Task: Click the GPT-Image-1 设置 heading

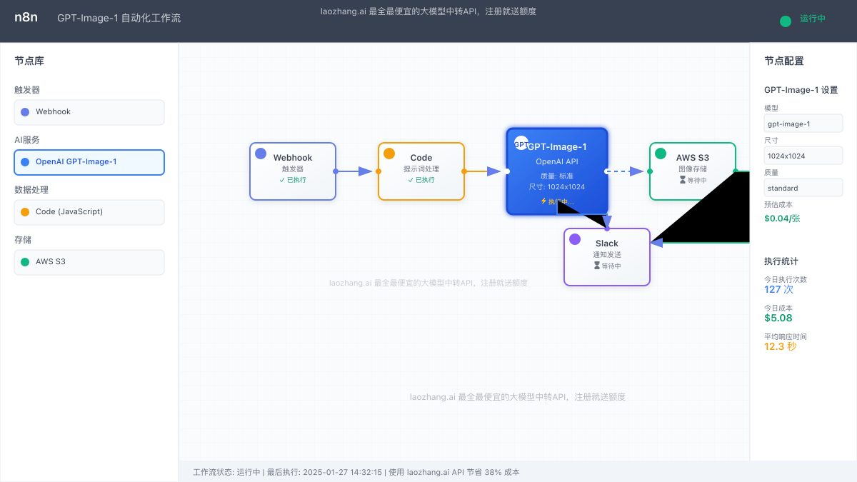Action: click(x=801, y=90)
